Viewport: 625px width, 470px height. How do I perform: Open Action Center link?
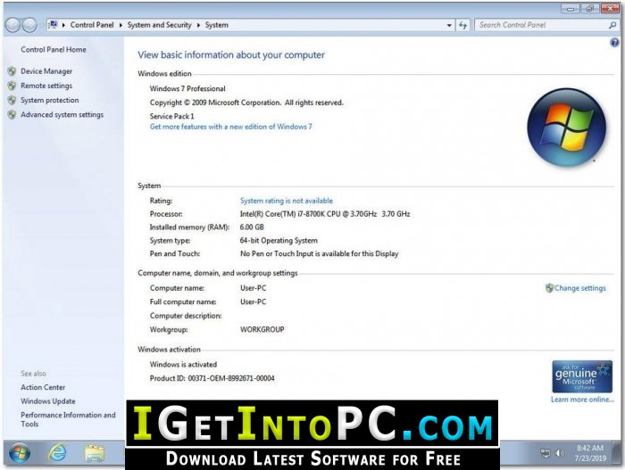pos(43,387)
